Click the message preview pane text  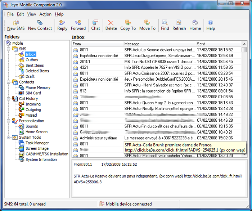click(158, 179)
